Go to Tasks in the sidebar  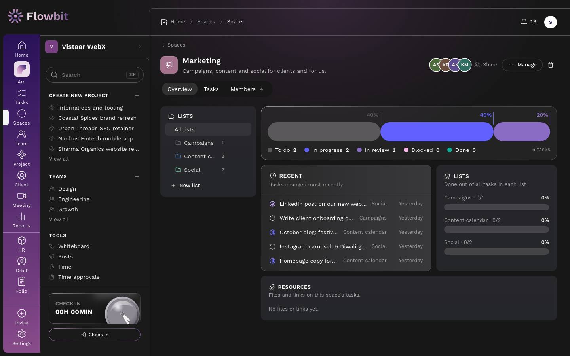21,97
